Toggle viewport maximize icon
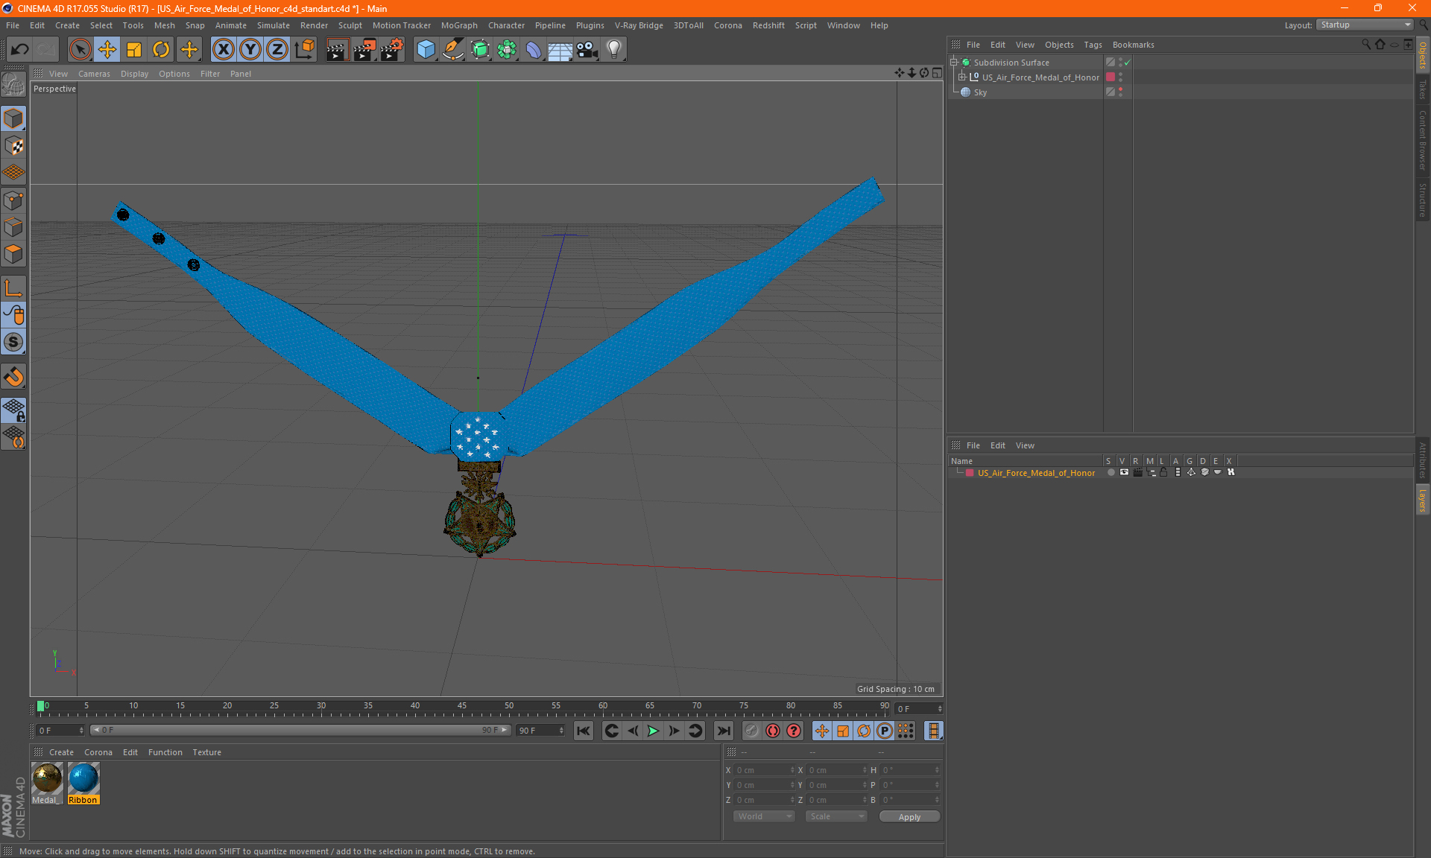1431x858 pixels. [x=937, y=72]
